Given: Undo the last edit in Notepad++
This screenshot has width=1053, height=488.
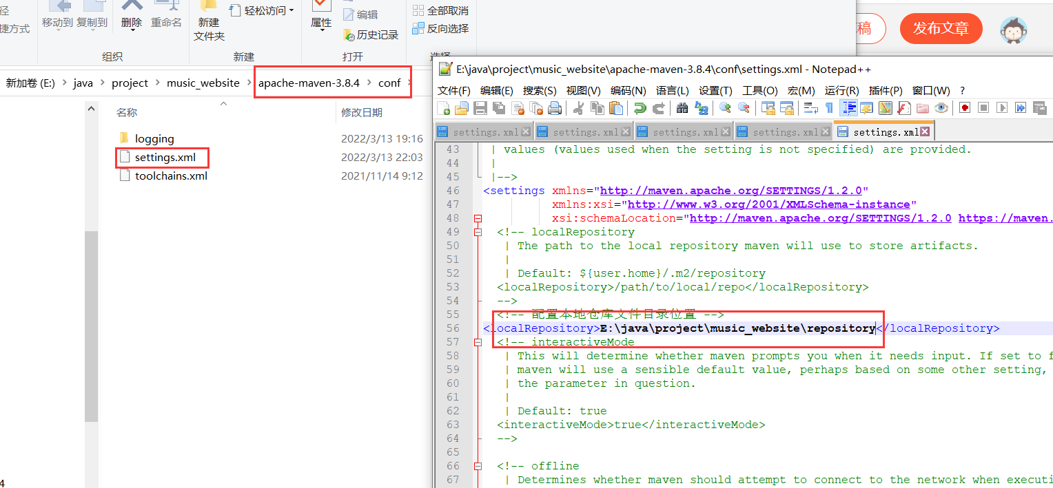Looking at the screenshot, I should (640, 108).
